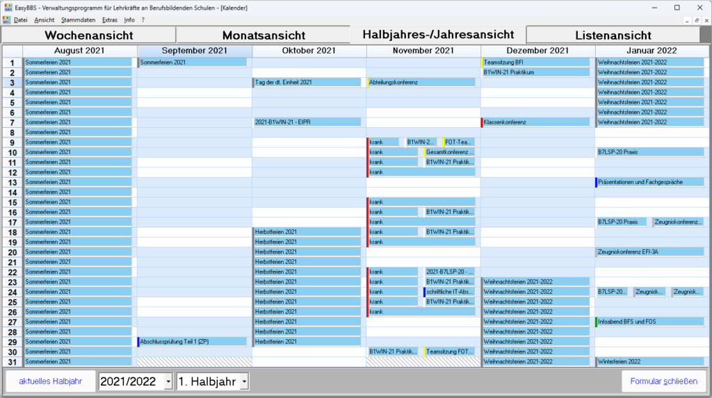Open the question mark help menu

click(143, 20)
